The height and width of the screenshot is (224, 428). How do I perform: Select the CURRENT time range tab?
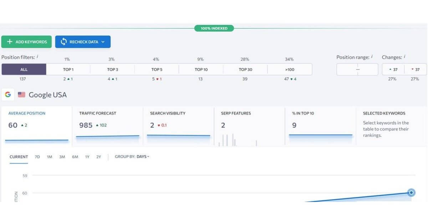[x=19, y=157]
